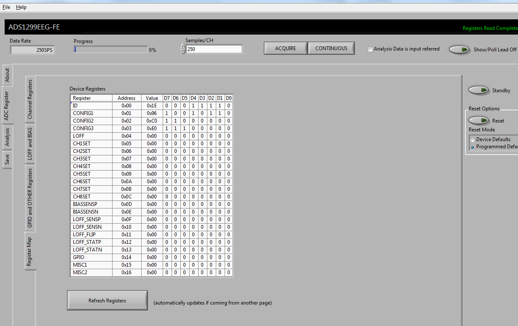Click the ACQUIRE button
The image size is (518, 326).
click(286, 48)
